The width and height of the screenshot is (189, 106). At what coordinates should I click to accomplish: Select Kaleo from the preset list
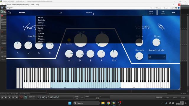40,31
